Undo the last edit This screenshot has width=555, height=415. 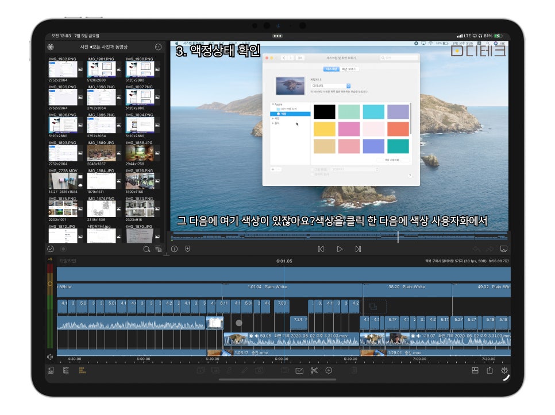(476, 249)
